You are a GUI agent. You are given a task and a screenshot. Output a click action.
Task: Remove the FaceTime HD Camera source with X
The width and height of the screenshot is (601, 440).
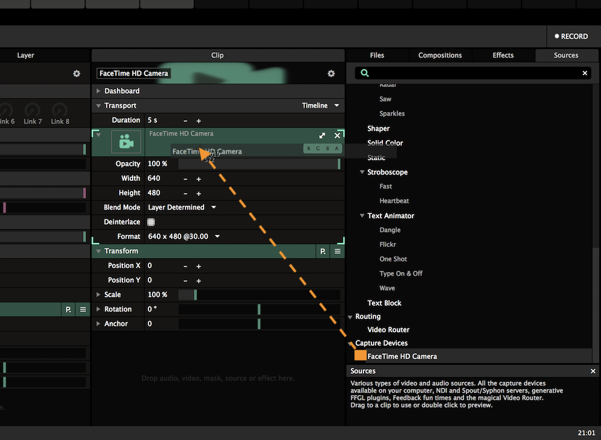(337, 136)
